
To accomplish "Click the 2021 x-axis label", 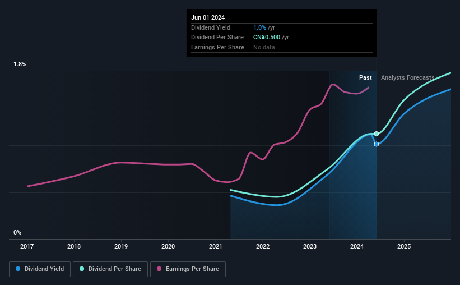I will tap(216, 246).
